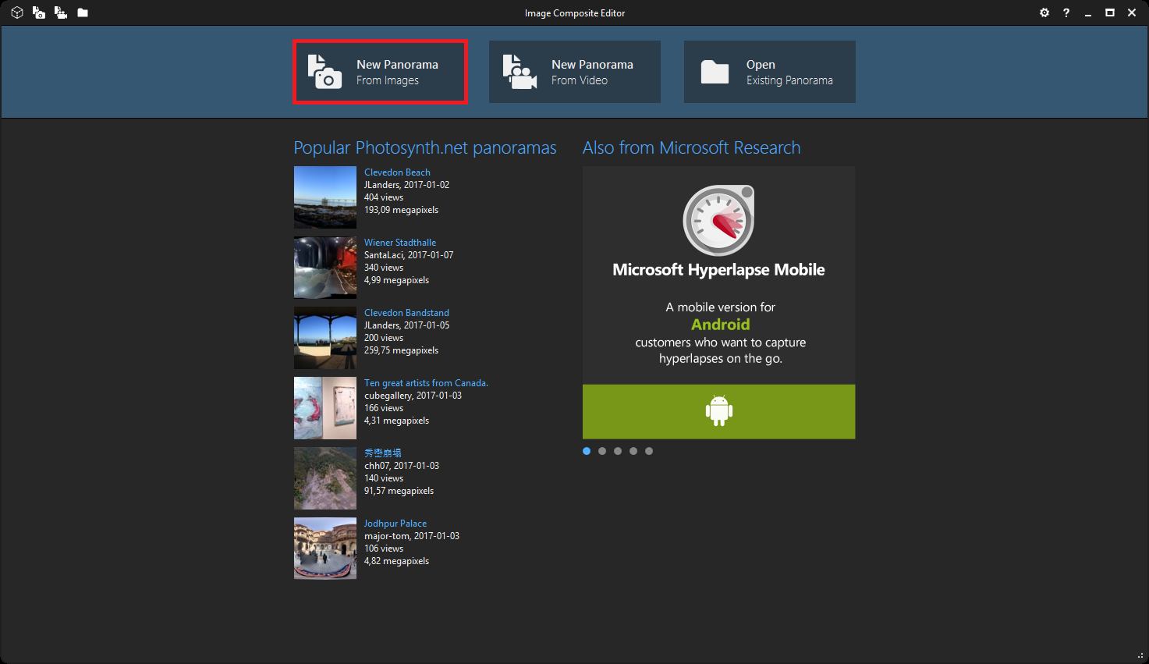Click "cubegallery, 2017-01-03" text
This screenshot has width=1149, height=664.
click(x=413, y=396)
